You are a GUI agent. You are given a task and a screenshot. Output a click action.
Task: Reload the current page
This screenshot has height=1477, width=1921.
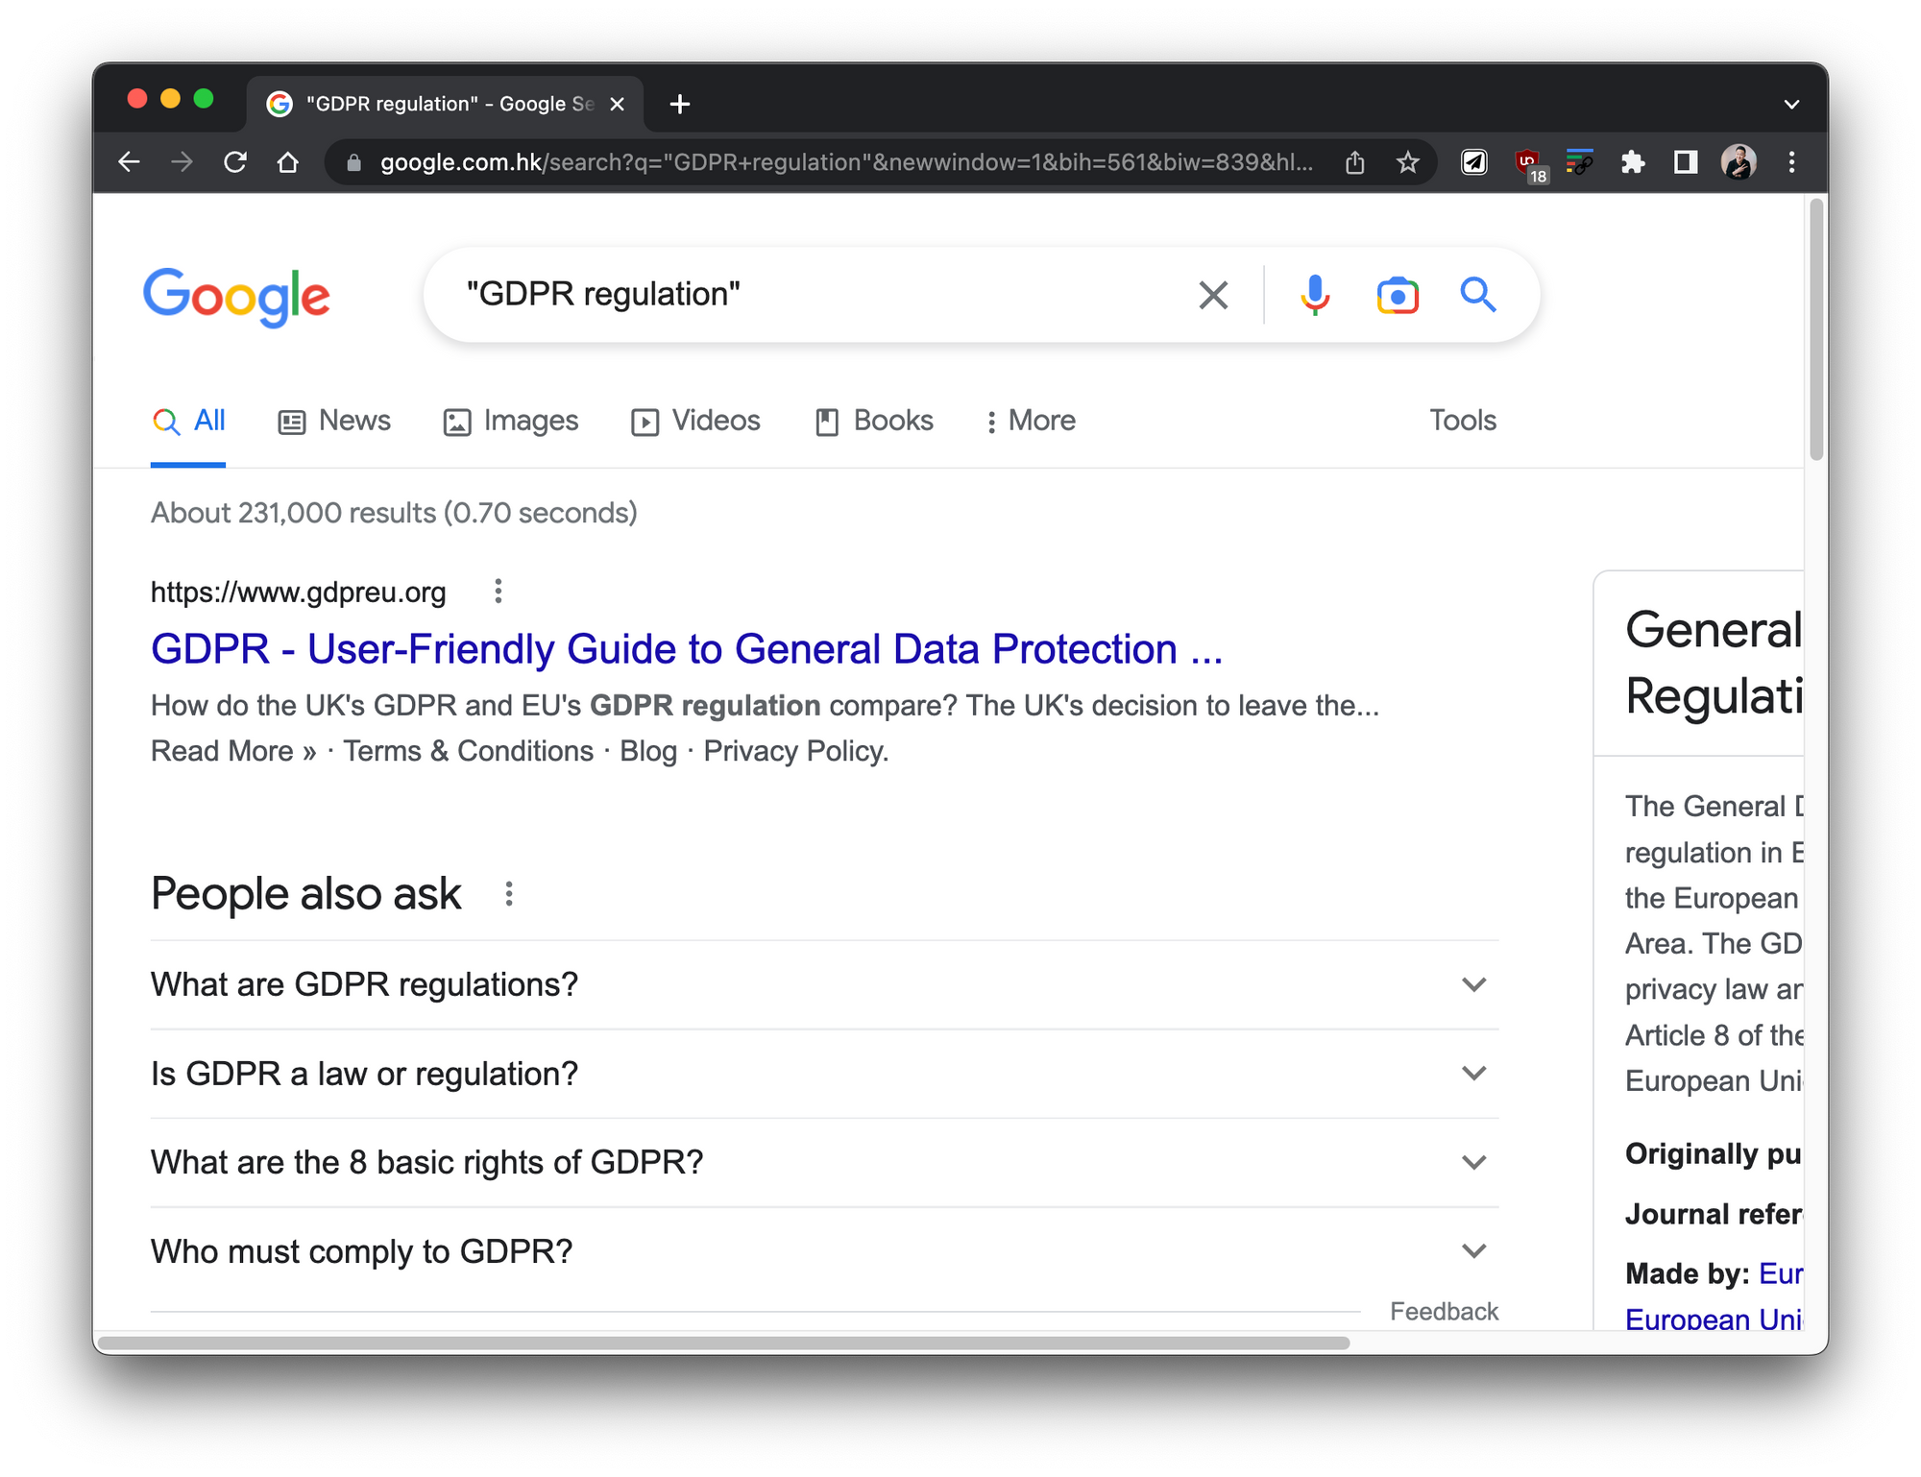[x=235, y=162]
